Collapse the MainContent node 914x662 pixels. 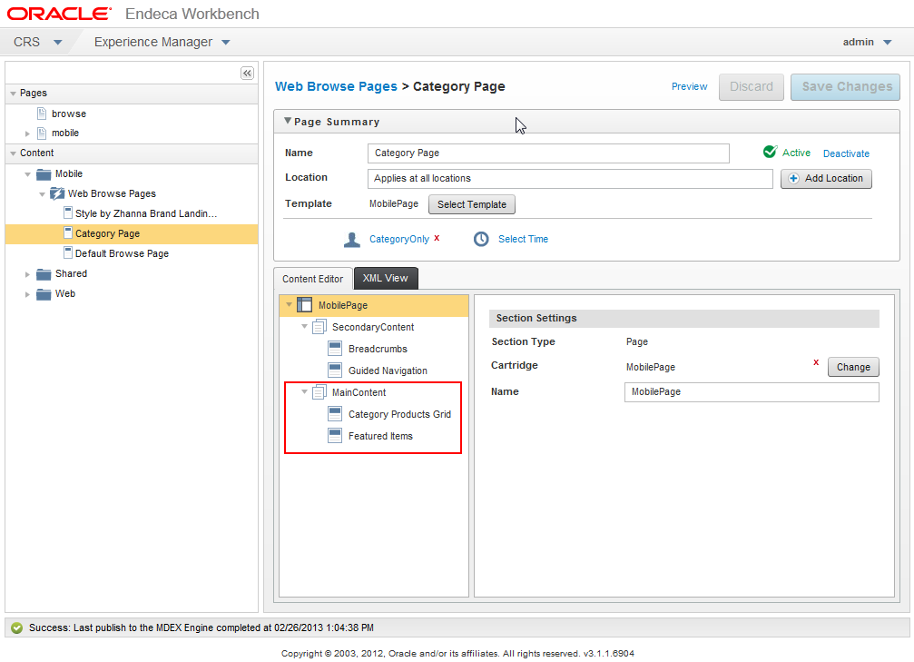[304, 391]
